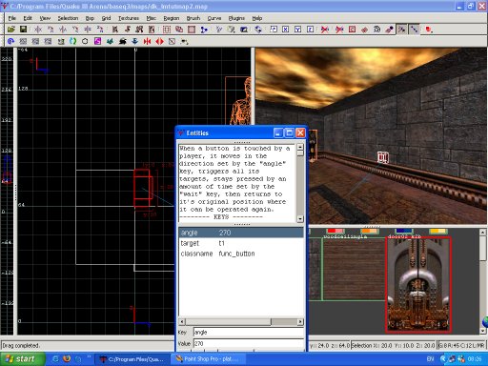Click the CSG Merge solid square icon
Image resolution: width=488 pixels, height=366 pixels.
[x=192, y=30]
